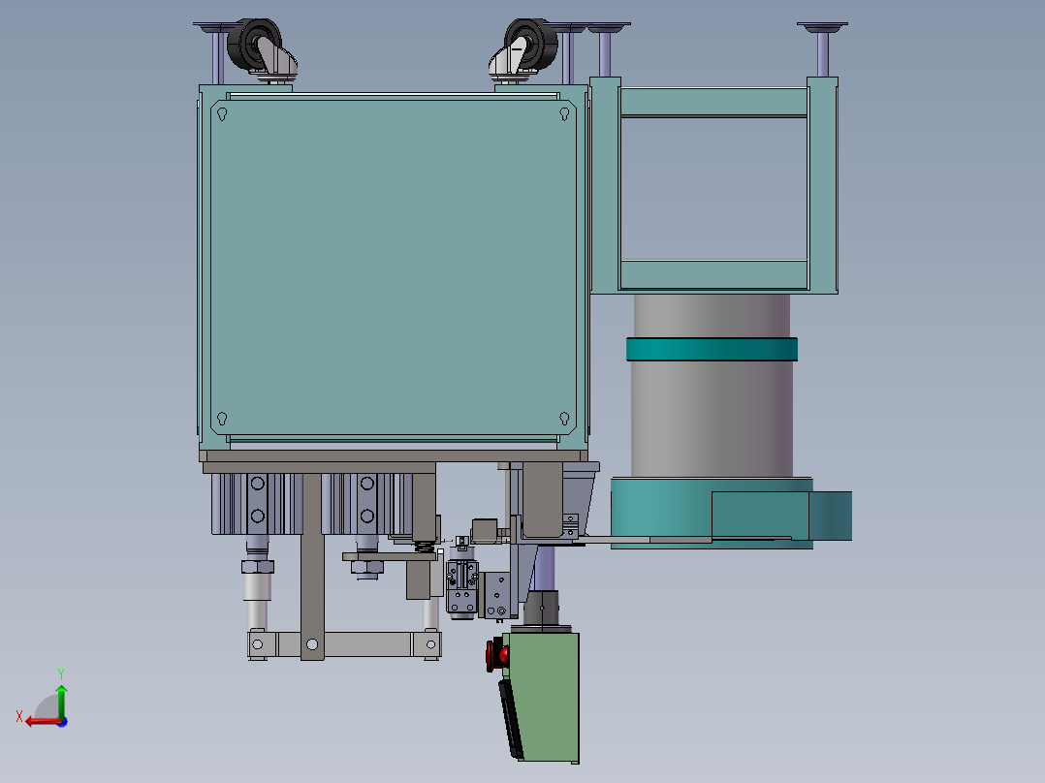Select the dark teal ring band on the grey cylinder
The image size is (1045, 783).
pos(712,349)
